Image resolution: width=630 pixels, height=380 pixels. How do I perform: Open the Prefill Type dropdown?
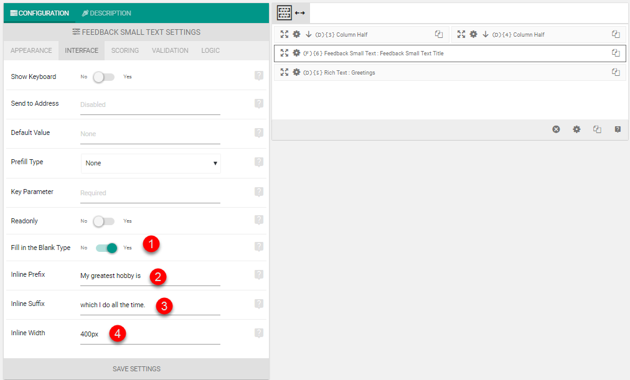coord(151,164)
